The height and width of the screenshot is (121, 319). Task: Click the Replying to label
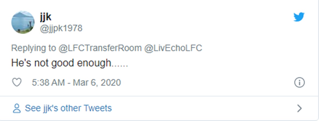click(x=33, y=48)
